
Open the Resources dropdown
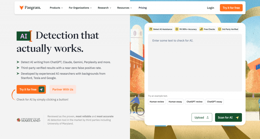[x=124, y=8]
